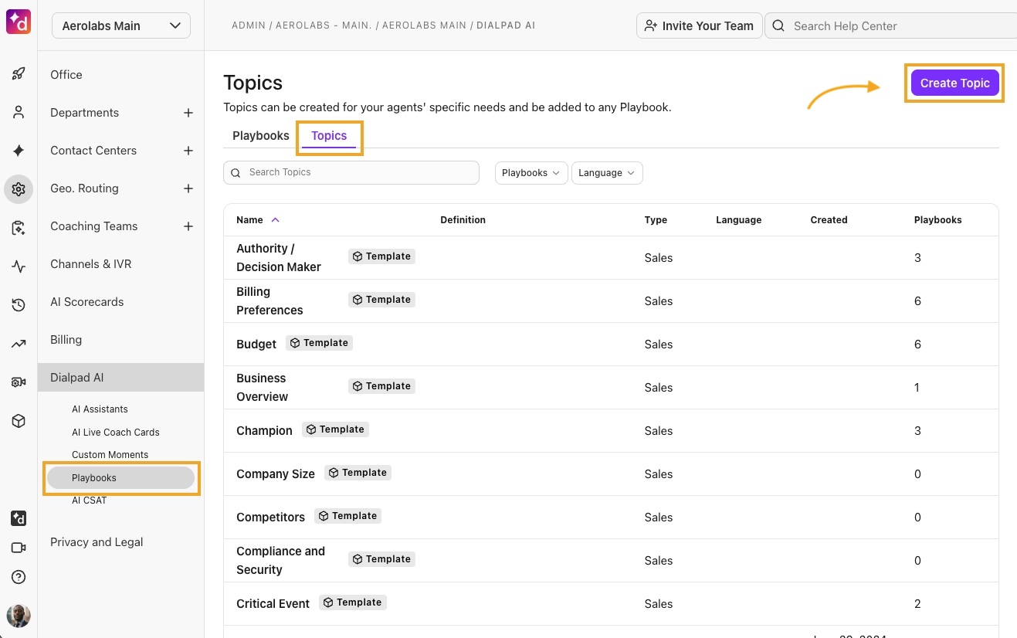Open the rocket launch icon in sidebar
Viewport: 1017px width, 638px height.
click(19, 74)
